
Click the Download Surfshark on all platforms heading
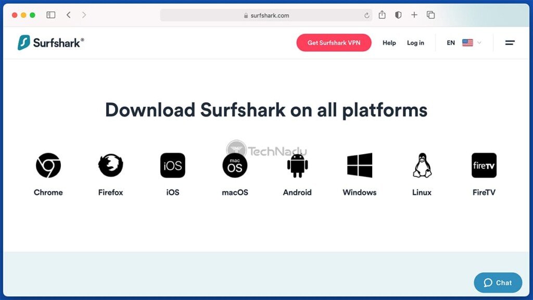(x=266, y=110)
